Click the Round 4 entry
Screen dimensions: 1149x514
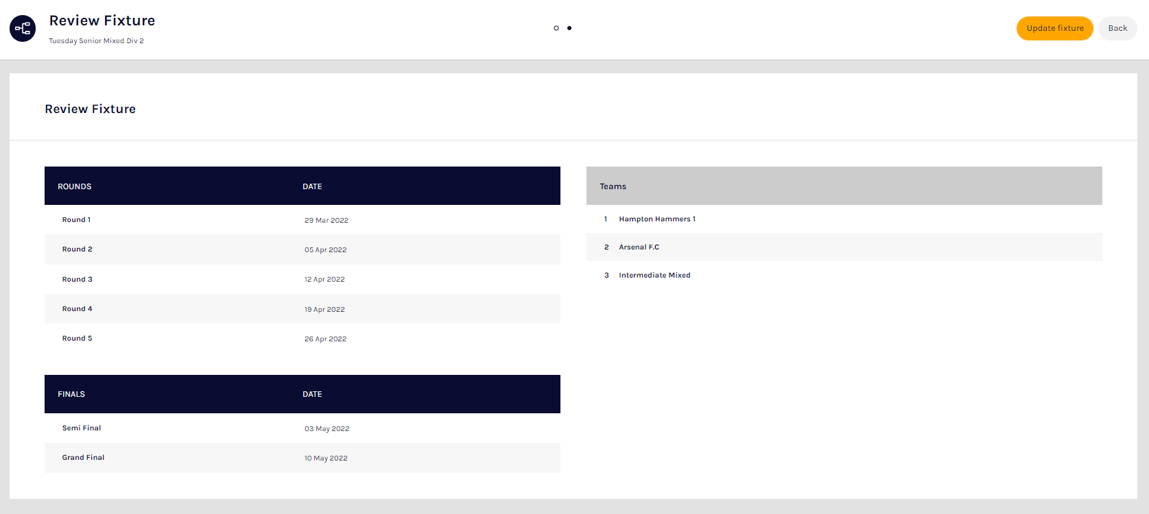point(77,309)
